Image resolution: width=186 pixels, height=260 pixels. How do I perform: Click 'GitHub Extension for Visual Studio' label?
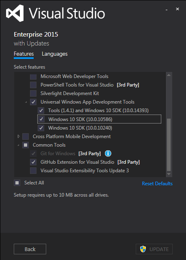pyautogui.click(x=77, y=162)
